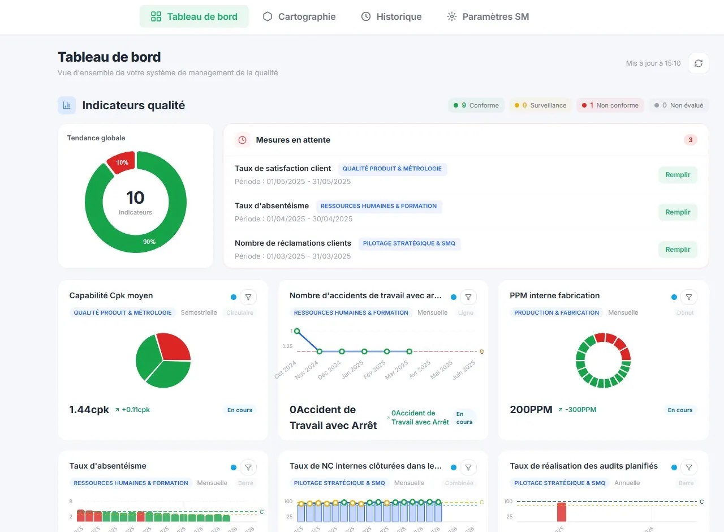This screenshot has width=724, height=532.
Task: Click the clock icon in Mesures en attente
Action: (x=243, y=140)
